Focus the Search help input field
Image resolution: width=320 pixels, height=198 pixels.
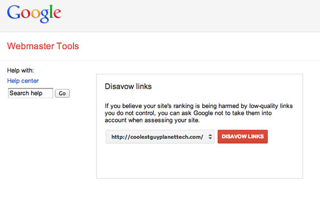coord(30,93)
